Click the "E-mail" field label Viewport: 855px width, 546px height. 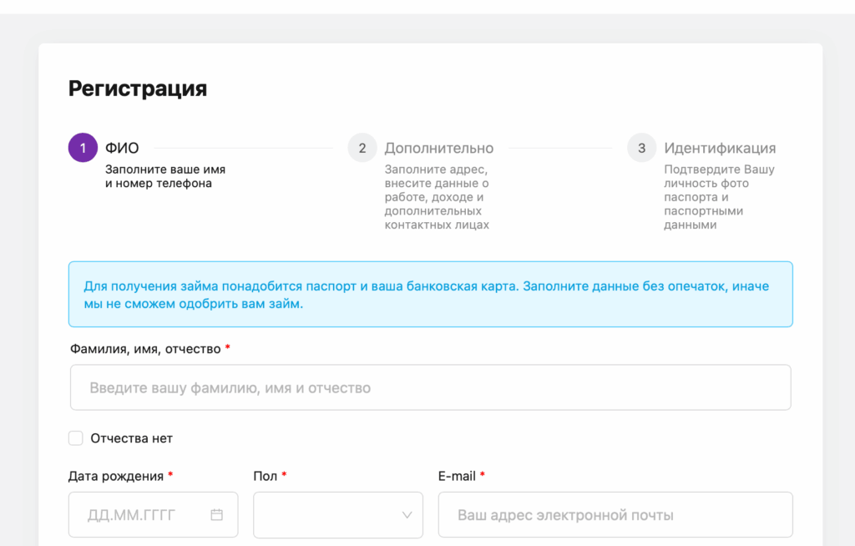tap(457, 476)
